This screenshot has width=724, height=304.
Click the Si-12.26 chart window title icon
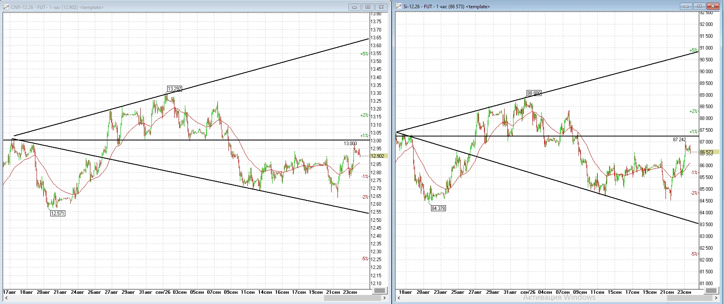point(398,6)
